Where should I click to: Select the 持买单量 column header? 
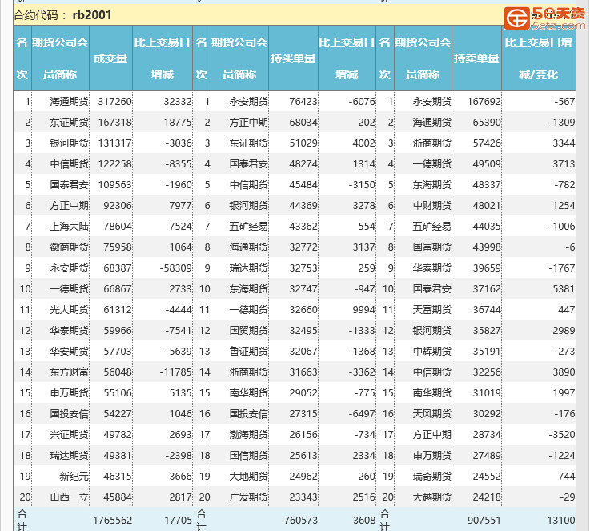(293, 58)
